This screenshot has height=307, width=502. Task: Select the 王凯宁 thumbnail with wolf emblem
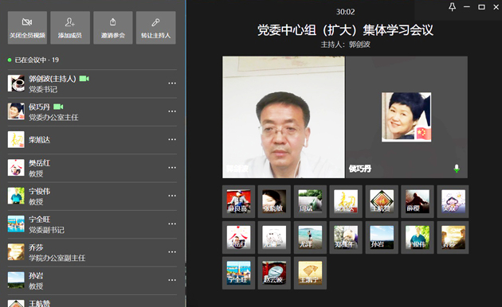pos(310,273)
